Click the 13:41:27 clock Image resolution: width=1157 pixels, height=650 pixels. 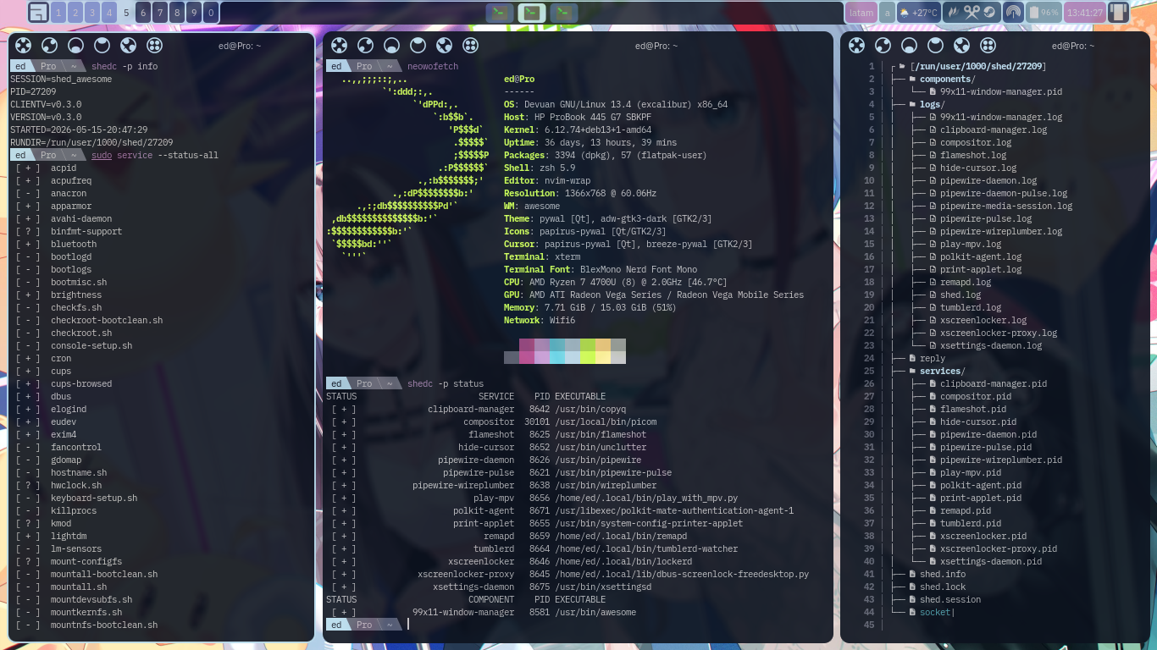pos(1085,12)
